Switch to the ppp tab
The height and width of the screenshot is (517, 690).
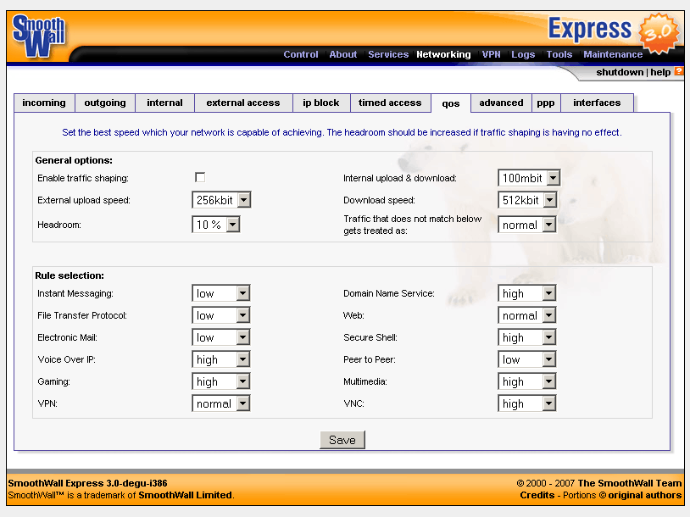pyautogui.click(x=546, y=103)
